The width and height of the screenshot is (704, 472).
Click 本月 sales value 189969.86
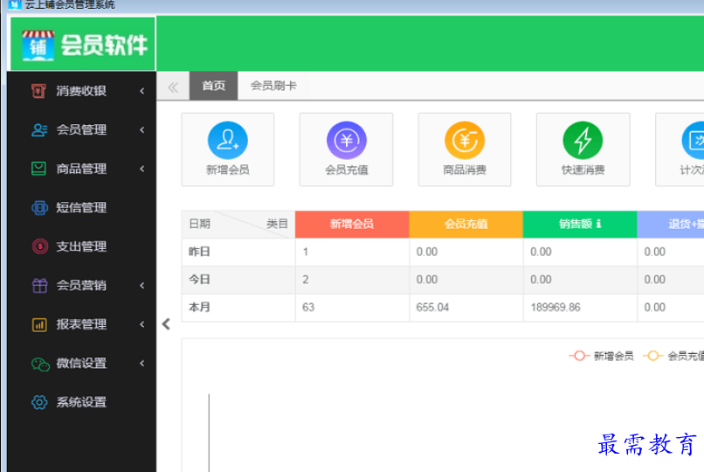click(x=556, y=308)
